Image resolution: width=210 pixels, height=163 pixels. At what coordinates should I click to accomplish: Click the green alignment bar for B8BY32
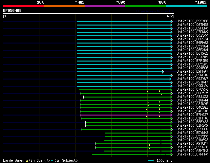128,122
